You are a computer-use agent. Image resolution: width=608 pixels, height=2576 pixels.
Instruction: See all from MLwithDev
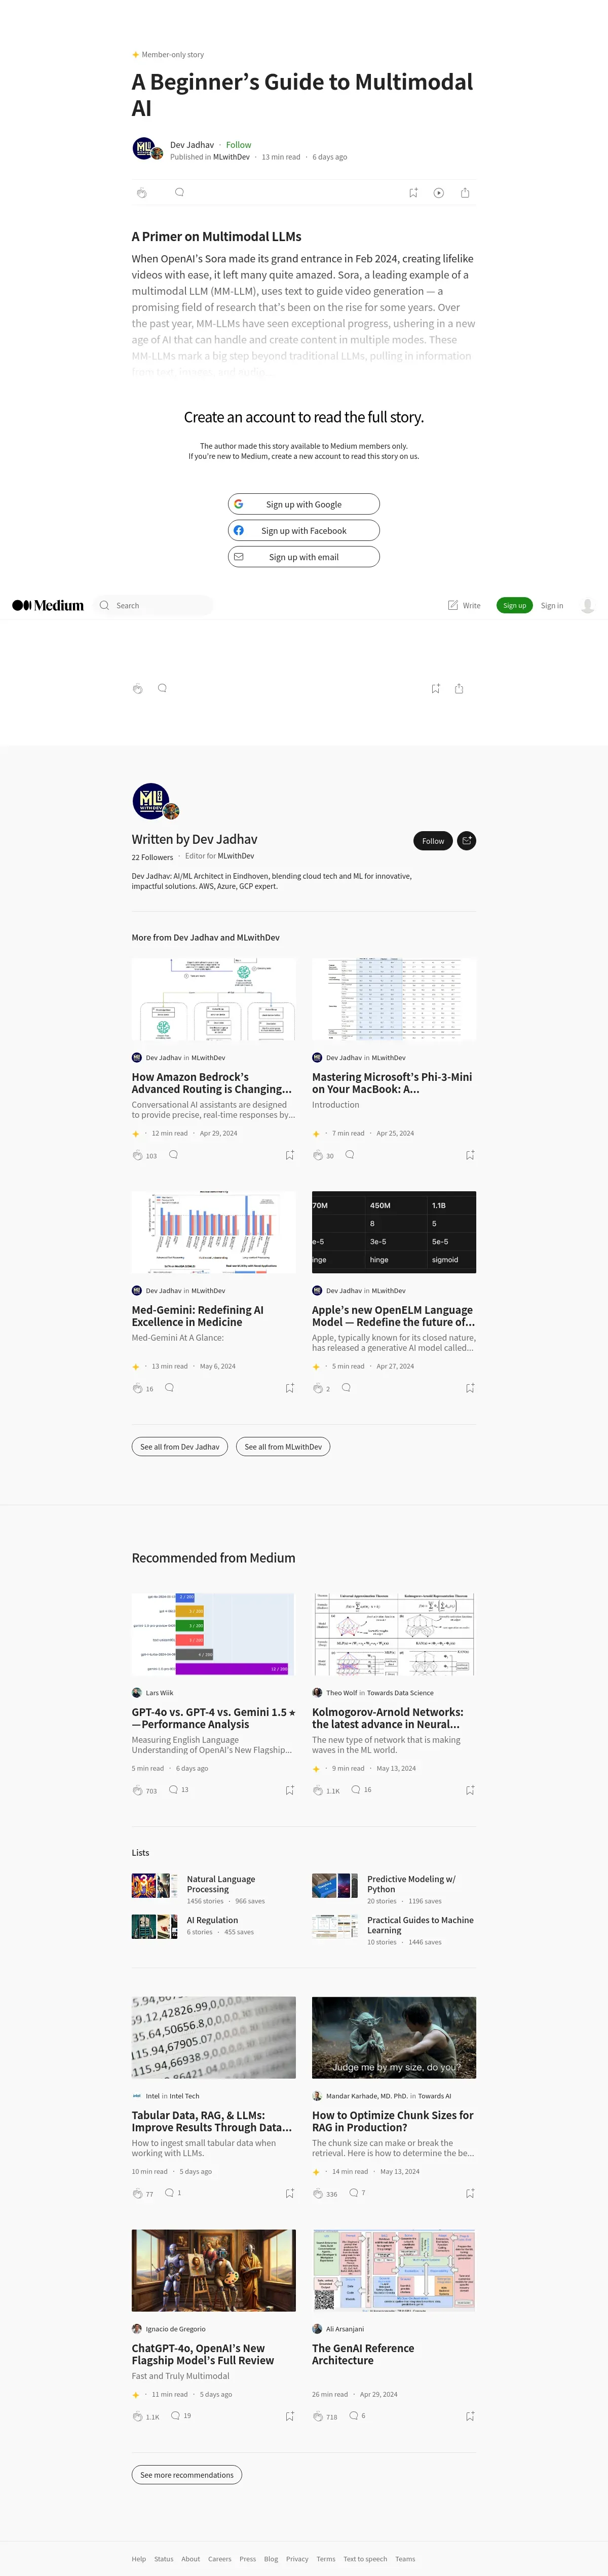283,1446
